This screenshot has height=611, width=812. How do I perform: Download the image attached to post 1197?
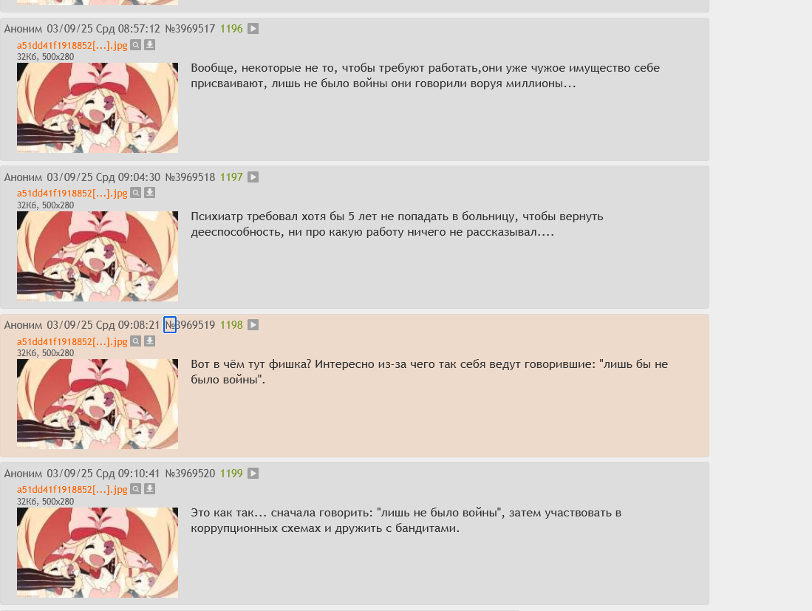(150, 193)
